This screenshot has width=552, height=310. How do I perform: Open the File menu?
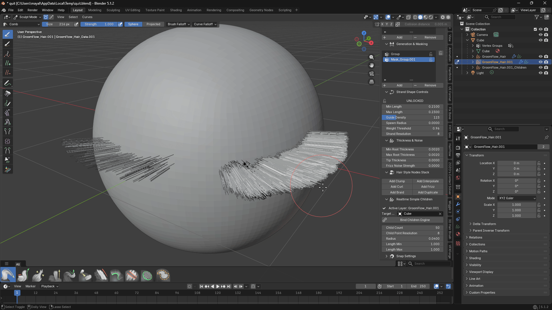tap(11, 10)
